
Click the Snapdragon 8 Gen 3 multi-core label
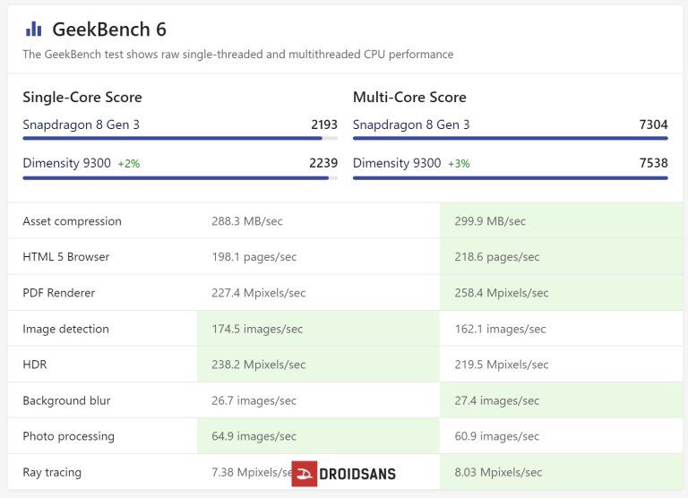(411, 124)
